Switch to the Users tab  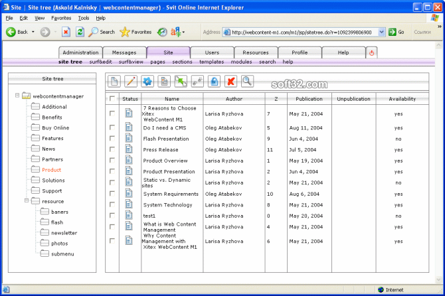tap(212, 52)
